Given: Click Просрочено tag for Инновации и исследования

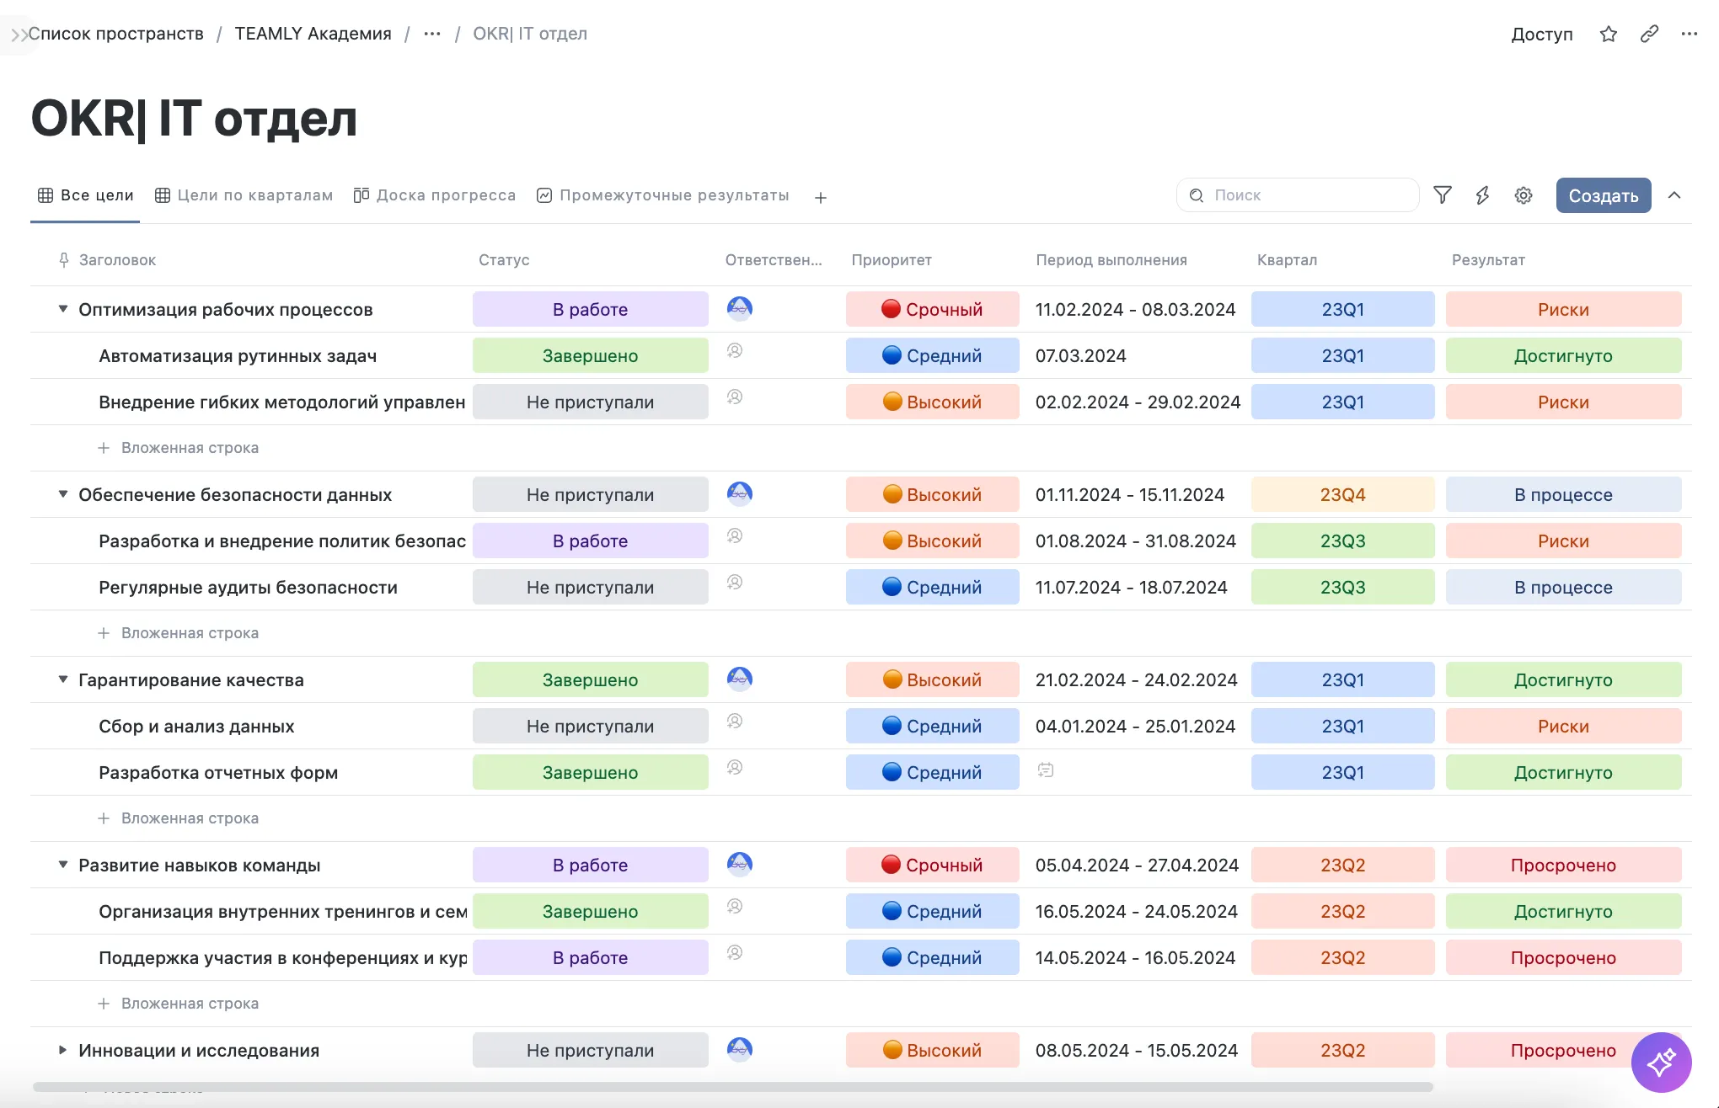Looking at the screenshot, I should (x=1563, y=1050).
